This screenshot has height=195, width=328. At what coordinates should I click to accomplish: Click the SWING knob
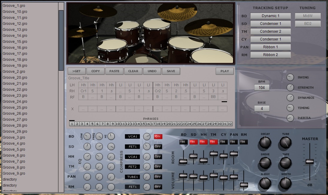[x=290, y=77]
